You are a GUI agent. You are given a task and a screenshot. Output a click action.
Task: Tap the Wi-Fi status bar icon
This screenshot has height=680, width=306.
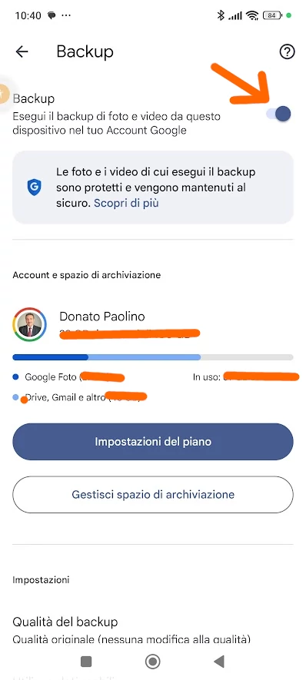pyautogui.click(x=251, y=15)
